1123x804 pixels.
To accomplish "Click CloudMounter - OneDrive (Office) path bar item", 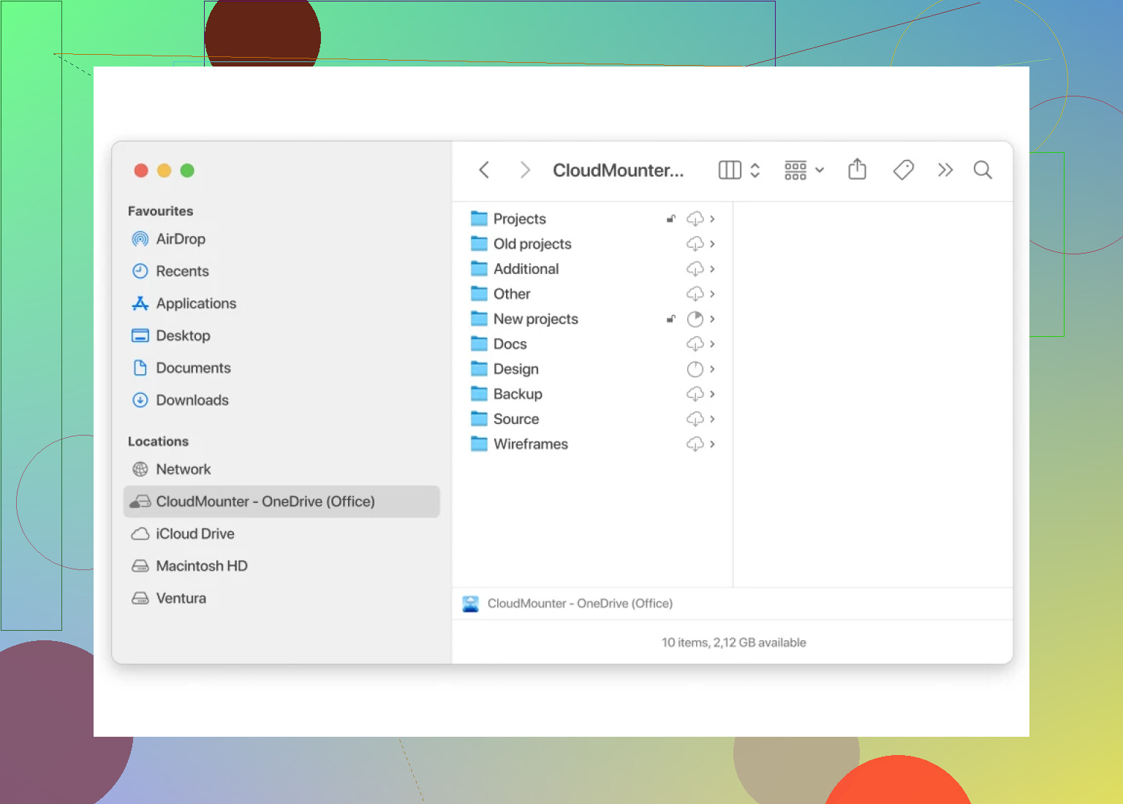I will (x=567, y=604).
